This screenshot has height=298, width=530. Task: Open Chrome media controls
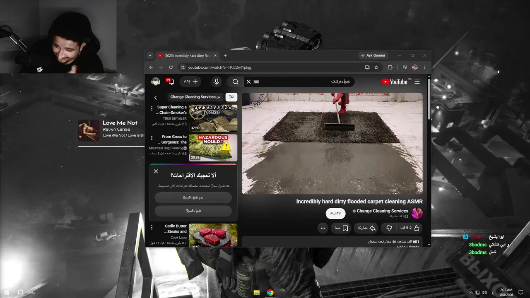[405, 67]
